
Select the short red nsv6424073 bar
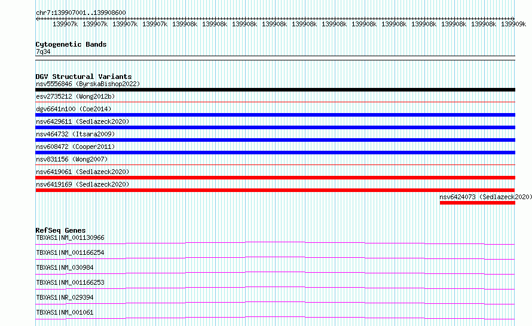[478, 203]
